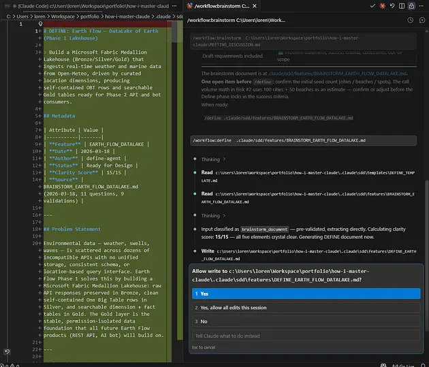Viewport: 429px width, 367px height.
Task: Open the BRAINSTORM_EARTH_FLOW_DATALAKE.md link
Action: tap(338, 74)
